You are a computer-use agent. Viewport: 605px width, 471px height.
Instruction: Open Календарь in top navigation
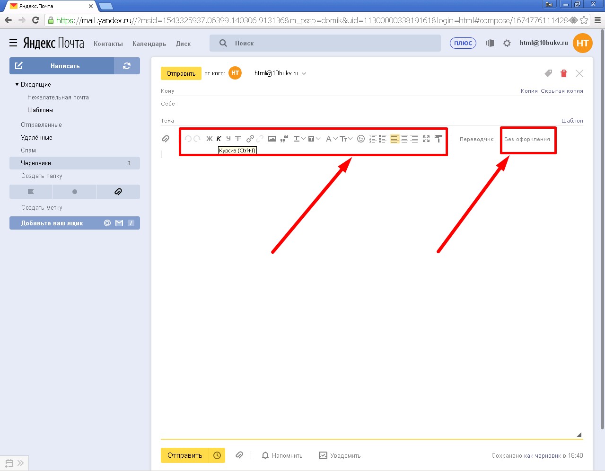149,44
